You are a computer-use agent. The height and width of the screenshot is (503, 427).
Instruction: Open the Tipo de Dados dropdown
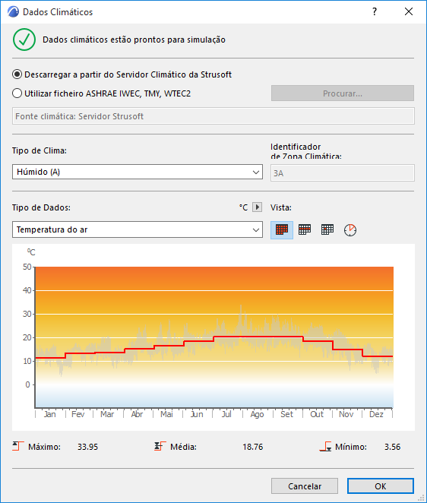tap(138, 229)
